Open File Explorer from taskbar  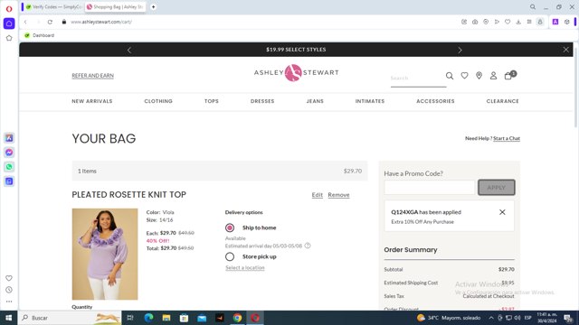pyautogui.click(x=166, y=318)
